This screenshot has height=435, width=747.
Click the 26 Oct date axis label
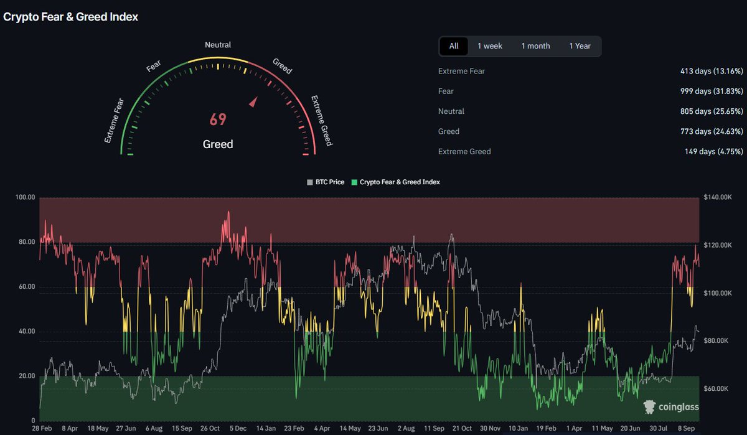tap(210, 429)
